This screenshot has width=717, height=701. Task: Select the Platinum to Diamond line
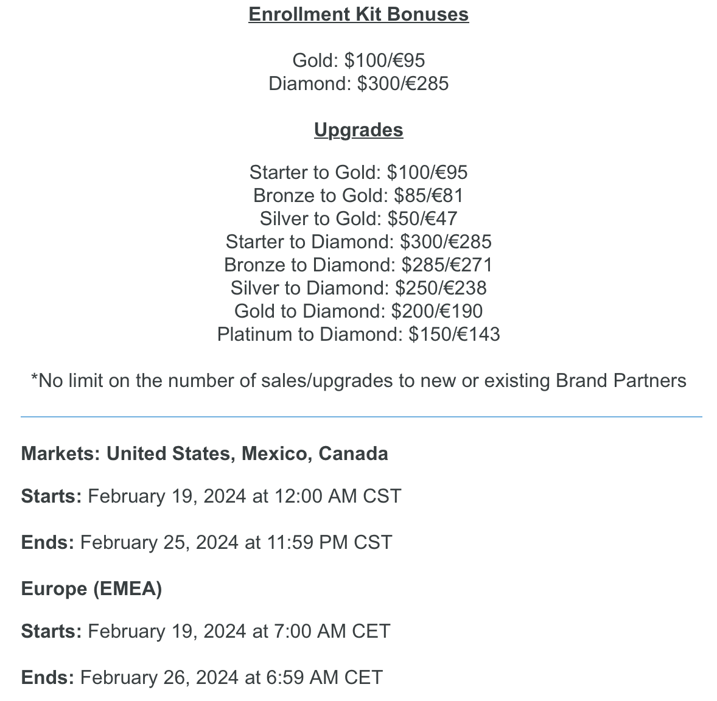pyautogui.click(x=358, y=334)
